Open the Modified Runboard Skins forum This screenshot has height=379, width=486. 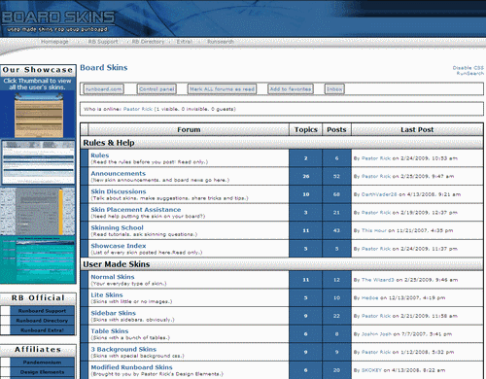point(131,367)
